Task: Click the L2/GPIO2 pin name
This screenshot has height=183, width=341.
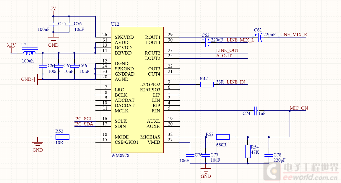Action: click(150, 84)
